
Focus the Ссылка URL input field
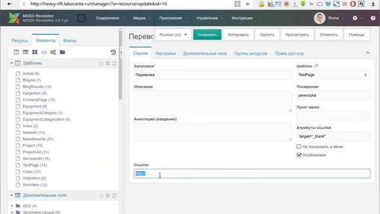tap(252, 174)
